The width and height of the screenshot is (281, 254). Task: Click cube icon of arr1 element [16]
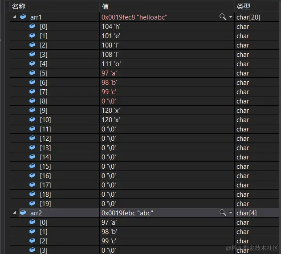[x=32, y=175]
